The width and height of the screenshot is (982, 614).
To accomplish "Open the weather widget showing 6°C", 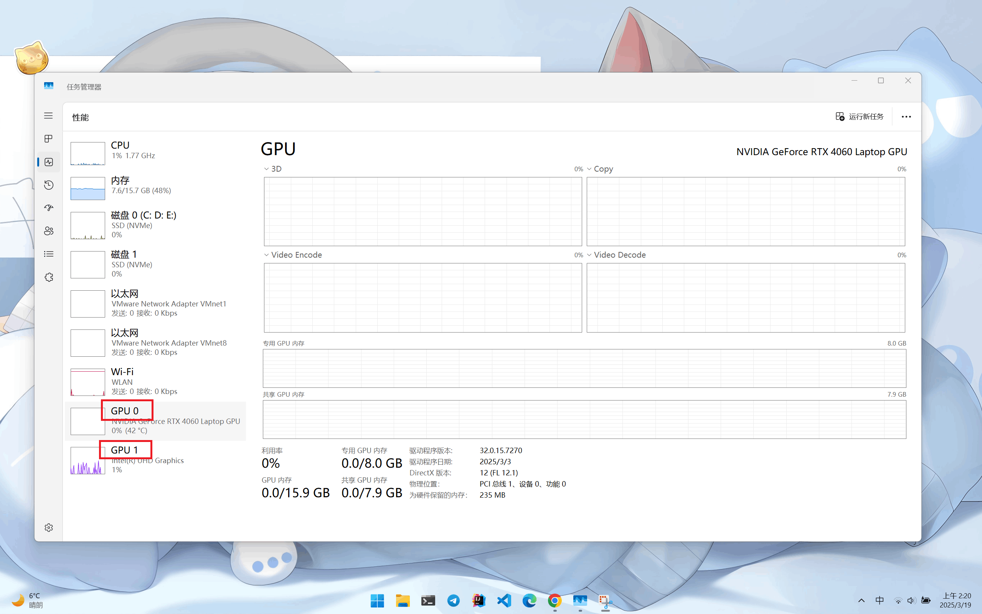I will point(28,601).
